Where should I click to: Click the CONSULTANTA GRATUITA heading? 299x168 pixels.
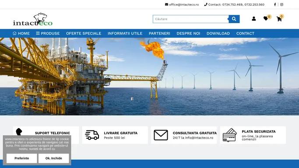(x=195, y=133)
